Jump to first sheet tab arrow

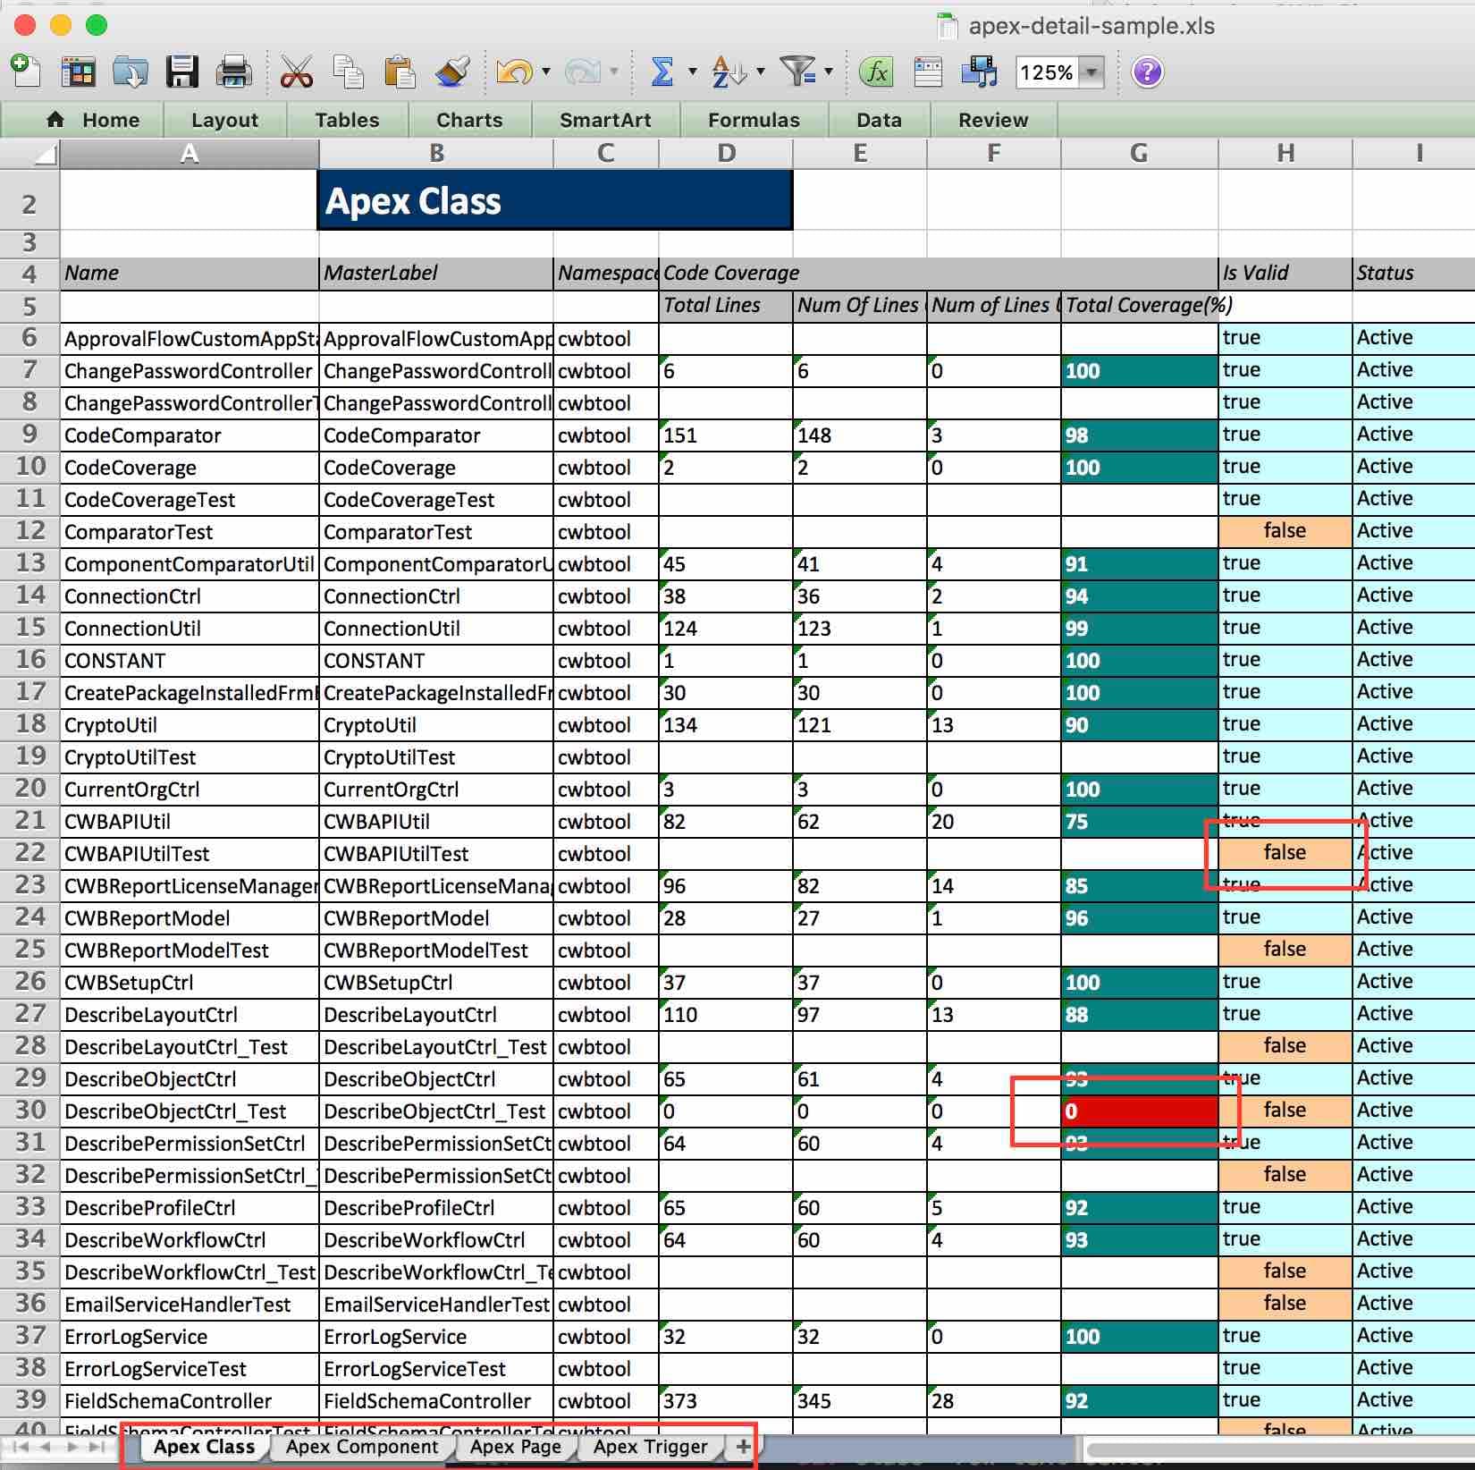tap(21, 1447)
